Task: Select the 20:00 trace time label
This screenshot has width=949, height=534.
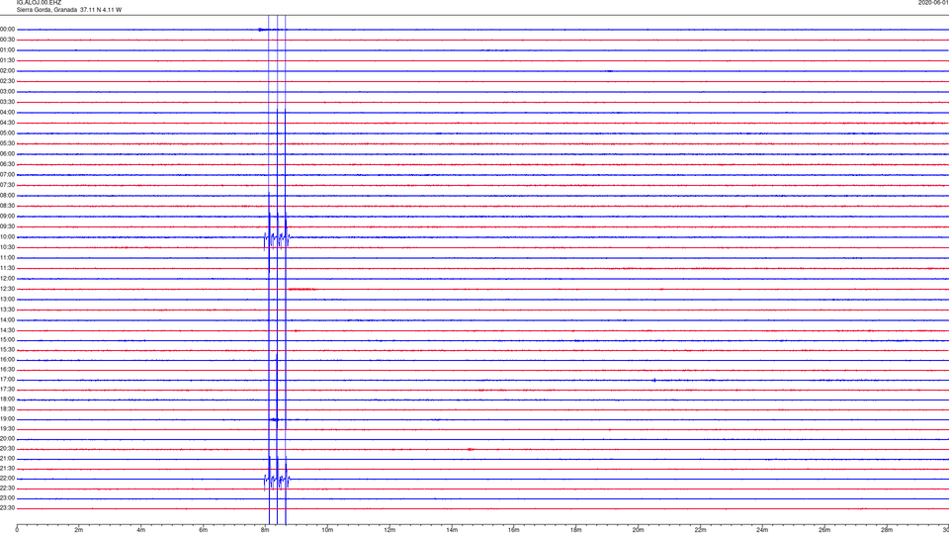Action: click(x=7, y=438)
